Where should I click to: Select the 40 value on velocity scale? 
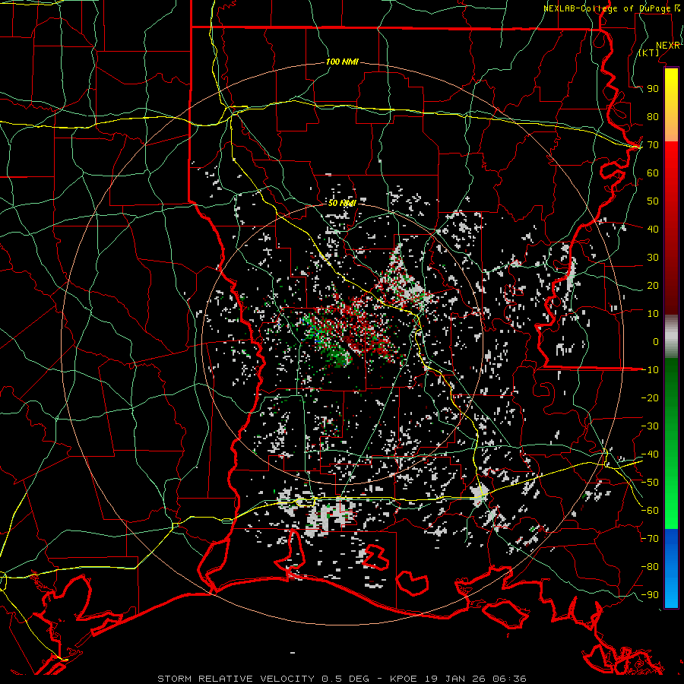click(653, 229)
